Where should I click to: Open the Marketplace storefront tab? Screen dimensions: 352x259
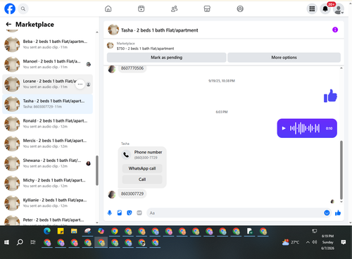click(207, 9)
